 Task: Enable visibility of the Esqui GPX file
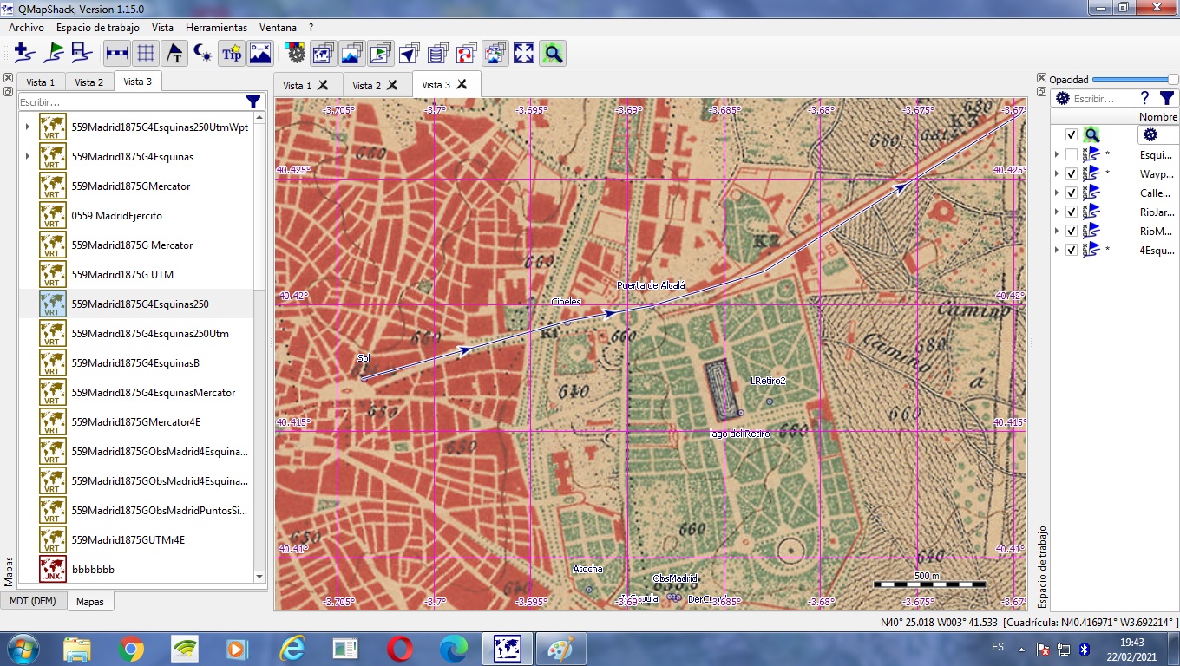click(x=1071, y=153)
